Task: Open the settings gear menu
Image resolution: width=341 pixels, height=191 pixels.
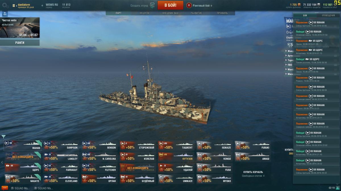Action: click(5, 5)
